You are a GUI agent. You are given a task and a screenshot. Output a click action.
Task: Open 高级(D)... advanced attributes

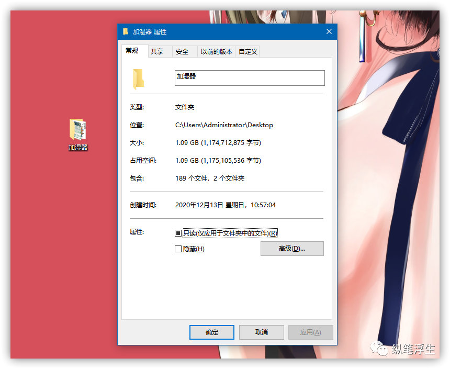(292, 249)
